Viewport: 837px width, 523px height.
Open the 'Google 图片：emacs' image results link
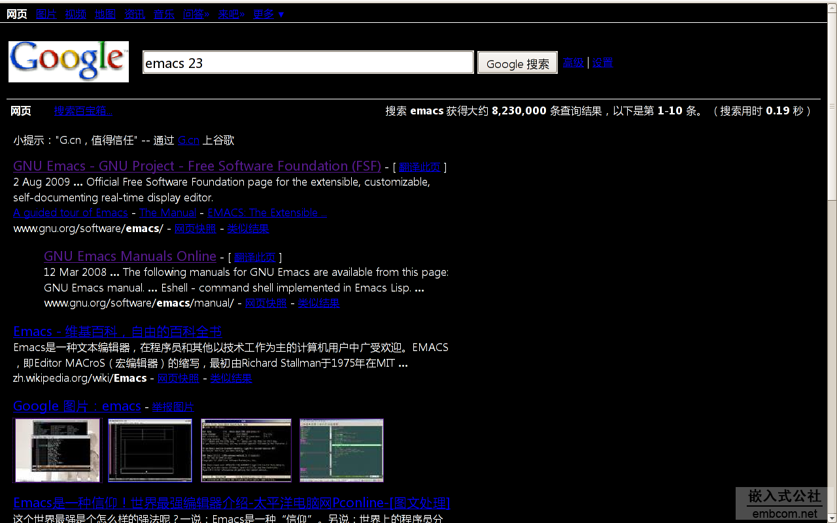tap(77, 406)
